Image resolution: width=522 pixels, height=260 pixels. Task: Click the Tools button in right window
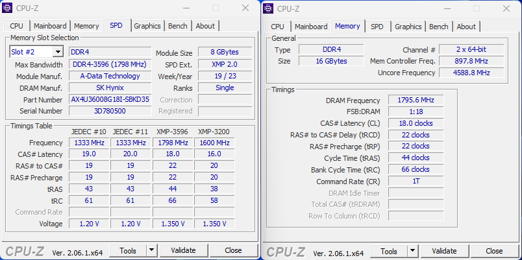(x=389, y=251)
